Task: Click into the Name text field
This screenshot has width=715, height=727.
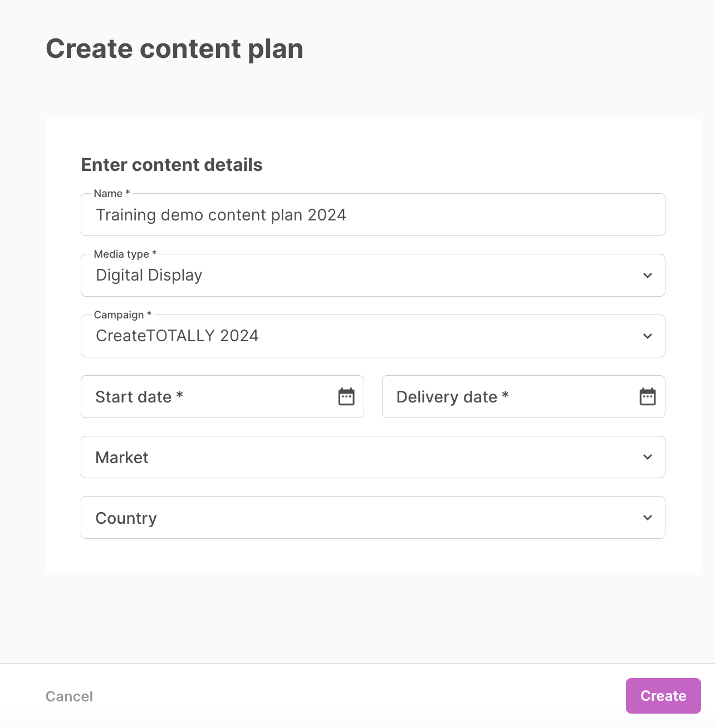Action: (x=373, y=215)
